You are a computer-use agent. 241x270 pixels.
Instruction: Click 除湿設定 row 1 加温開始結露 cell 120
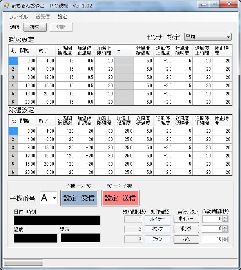click(65, 131)
